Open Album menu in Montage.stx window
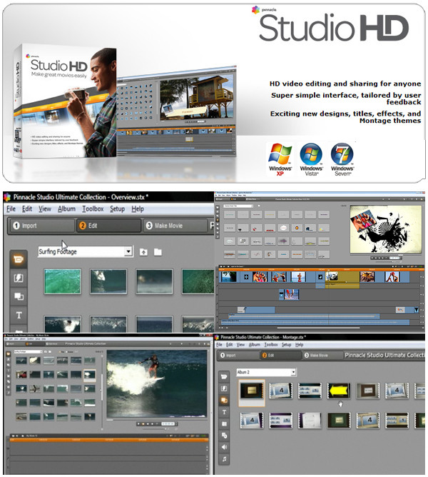 point(255,345)
